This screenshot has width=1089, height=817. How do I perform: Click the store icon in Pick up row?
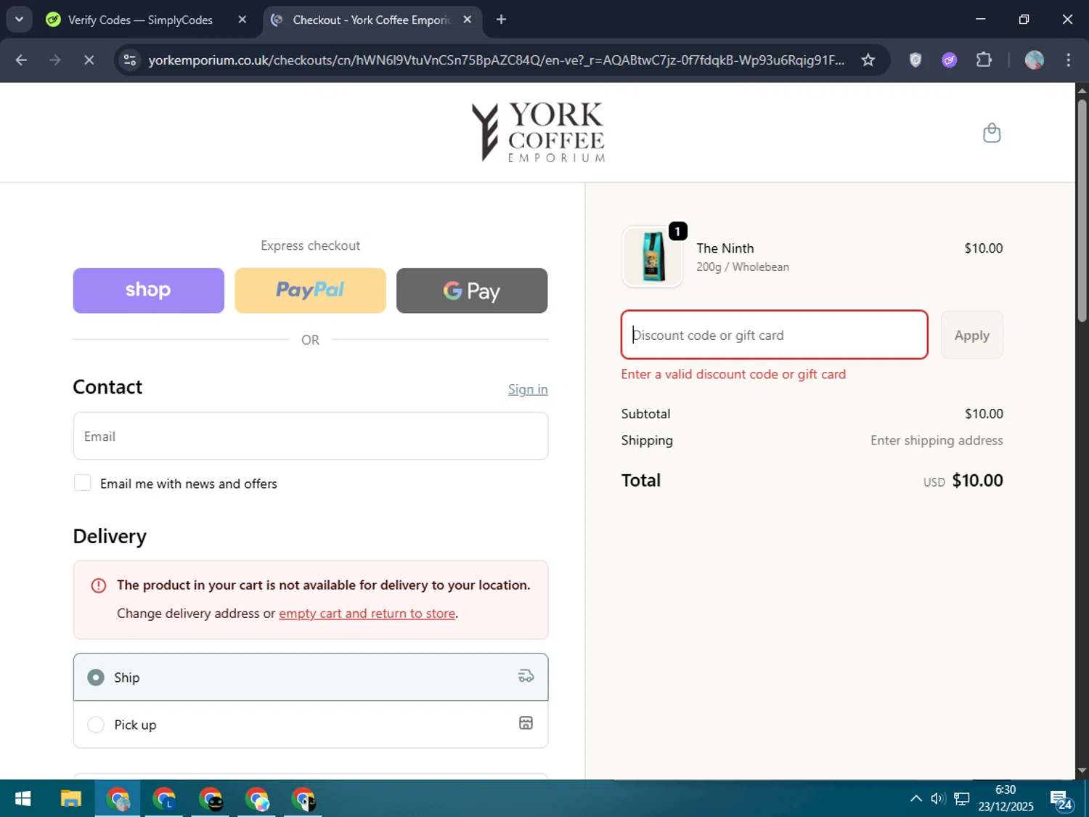tap(526, 723)
